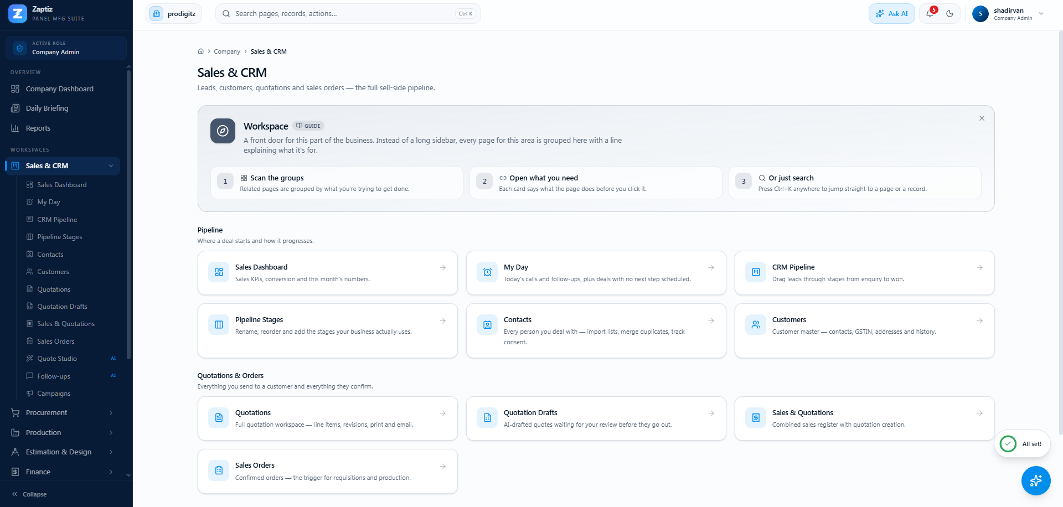This screenshot has width=1063, height=507.
Task: Click the home breadcrumb icon
Action: (x=200, y=51)
